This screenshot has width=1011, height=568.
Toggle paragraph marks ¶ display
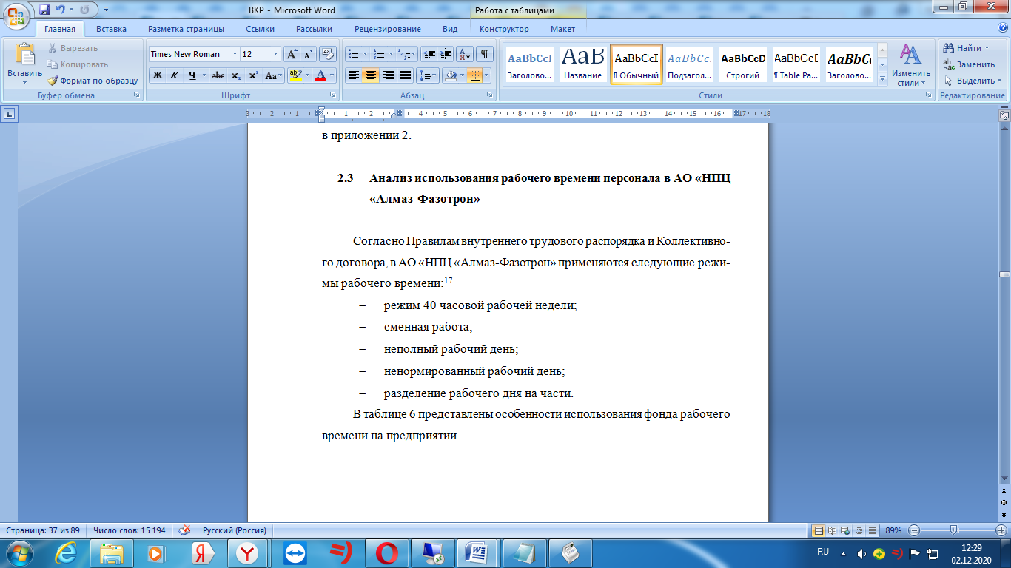[485, 54]
